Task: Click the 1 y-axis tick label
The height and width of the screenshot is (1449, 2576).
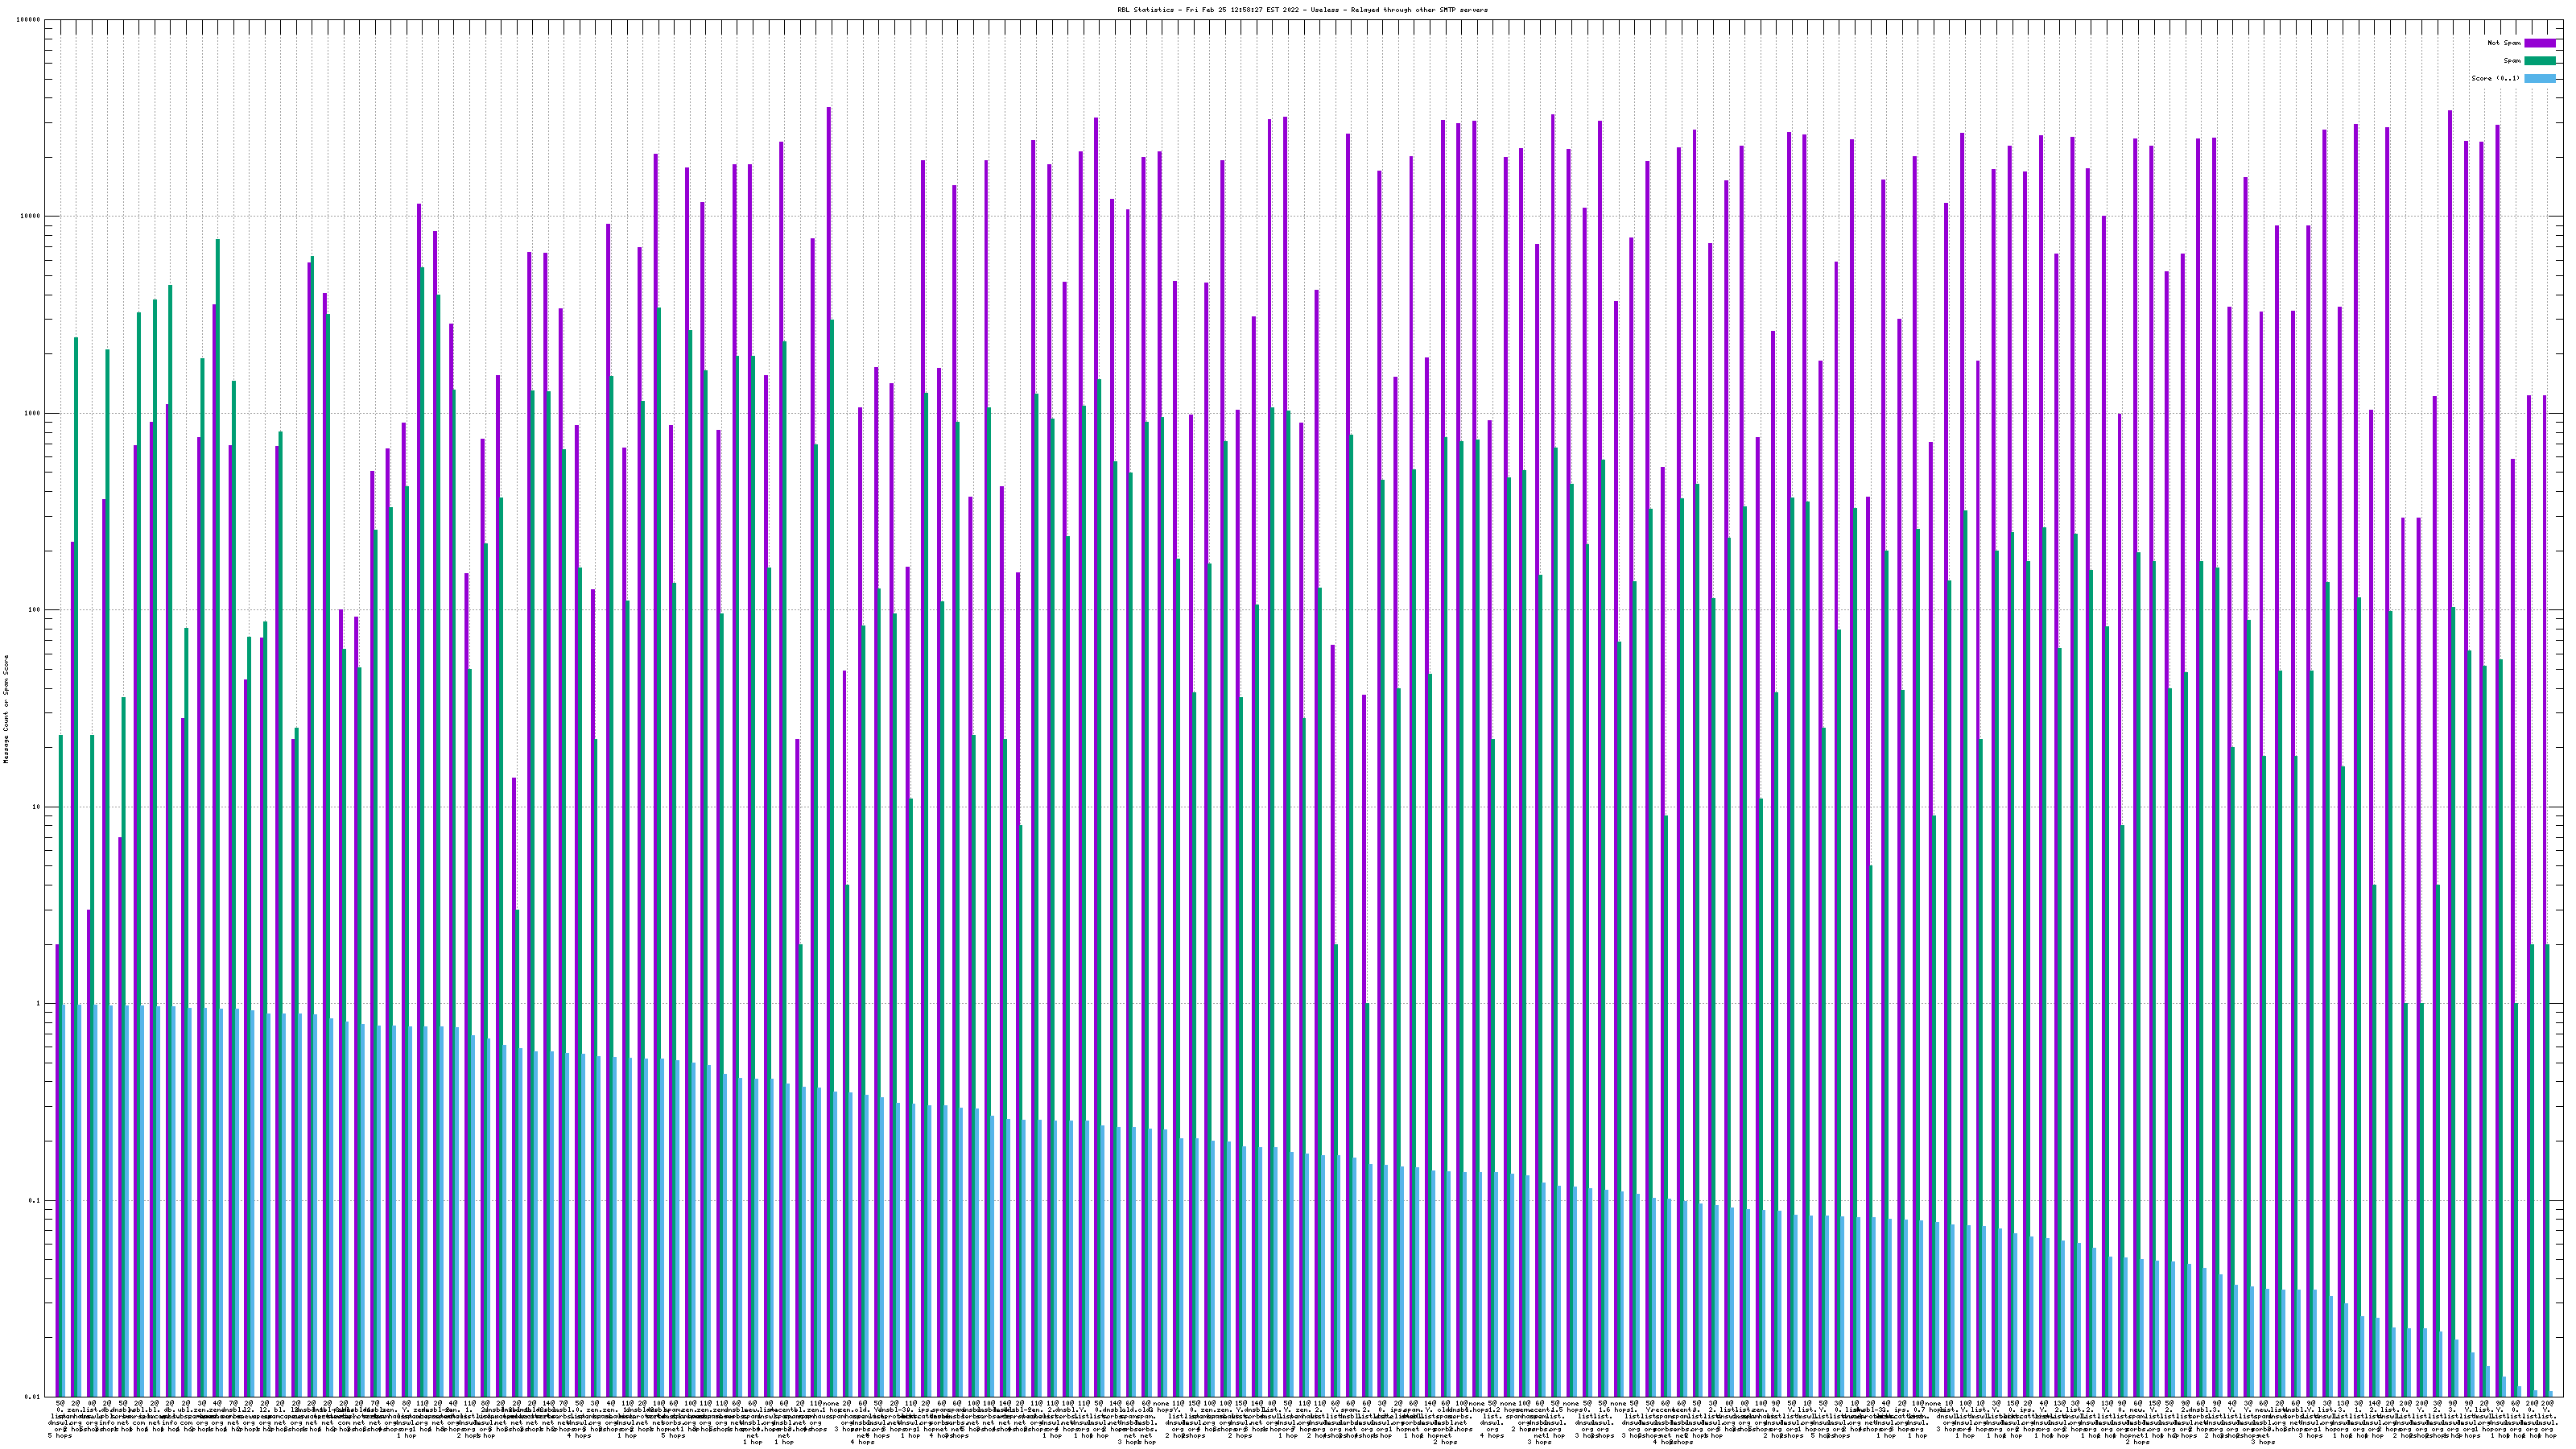Action: [38, 1004]
